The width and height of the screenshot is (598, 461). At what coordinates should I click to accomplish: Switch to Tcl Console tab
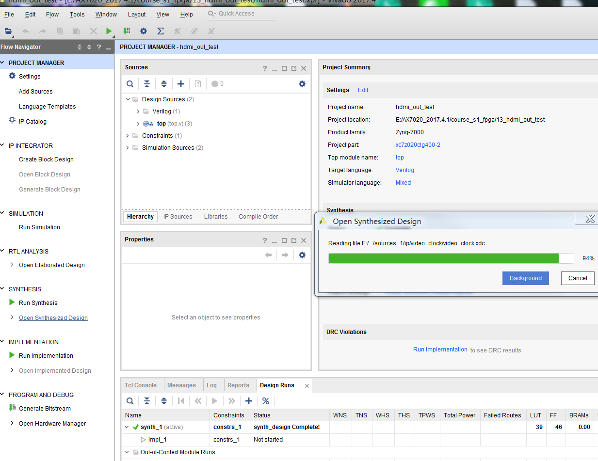(x=141, y=385)
